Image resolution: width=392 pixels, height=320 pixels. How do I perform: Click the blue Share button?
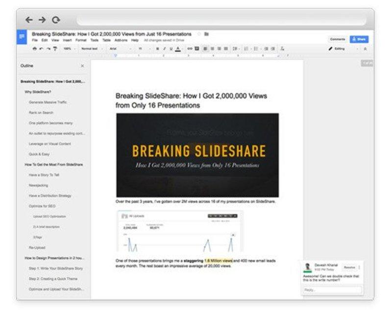(359, 39)
